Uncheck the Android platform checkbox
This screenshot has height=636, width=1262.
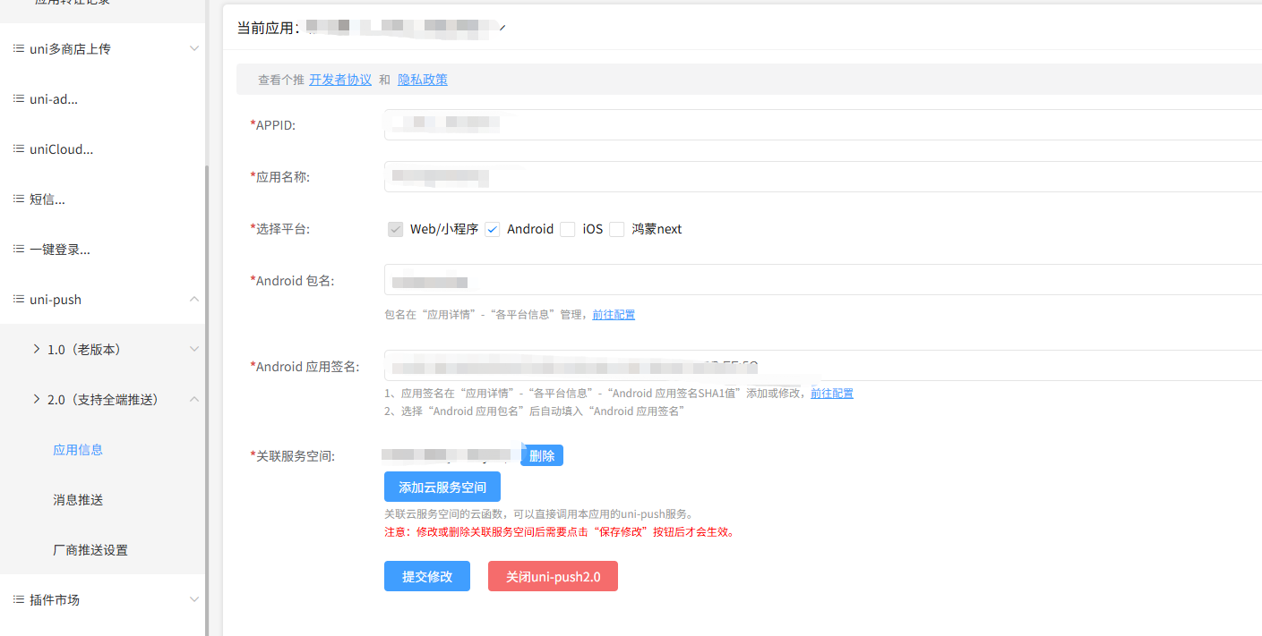(492, 230)
